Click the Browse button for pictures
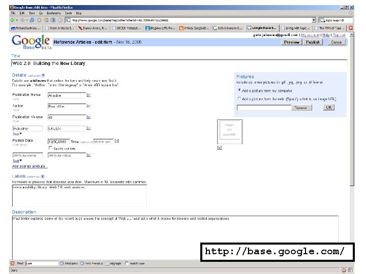 click(x=301, y=108)
